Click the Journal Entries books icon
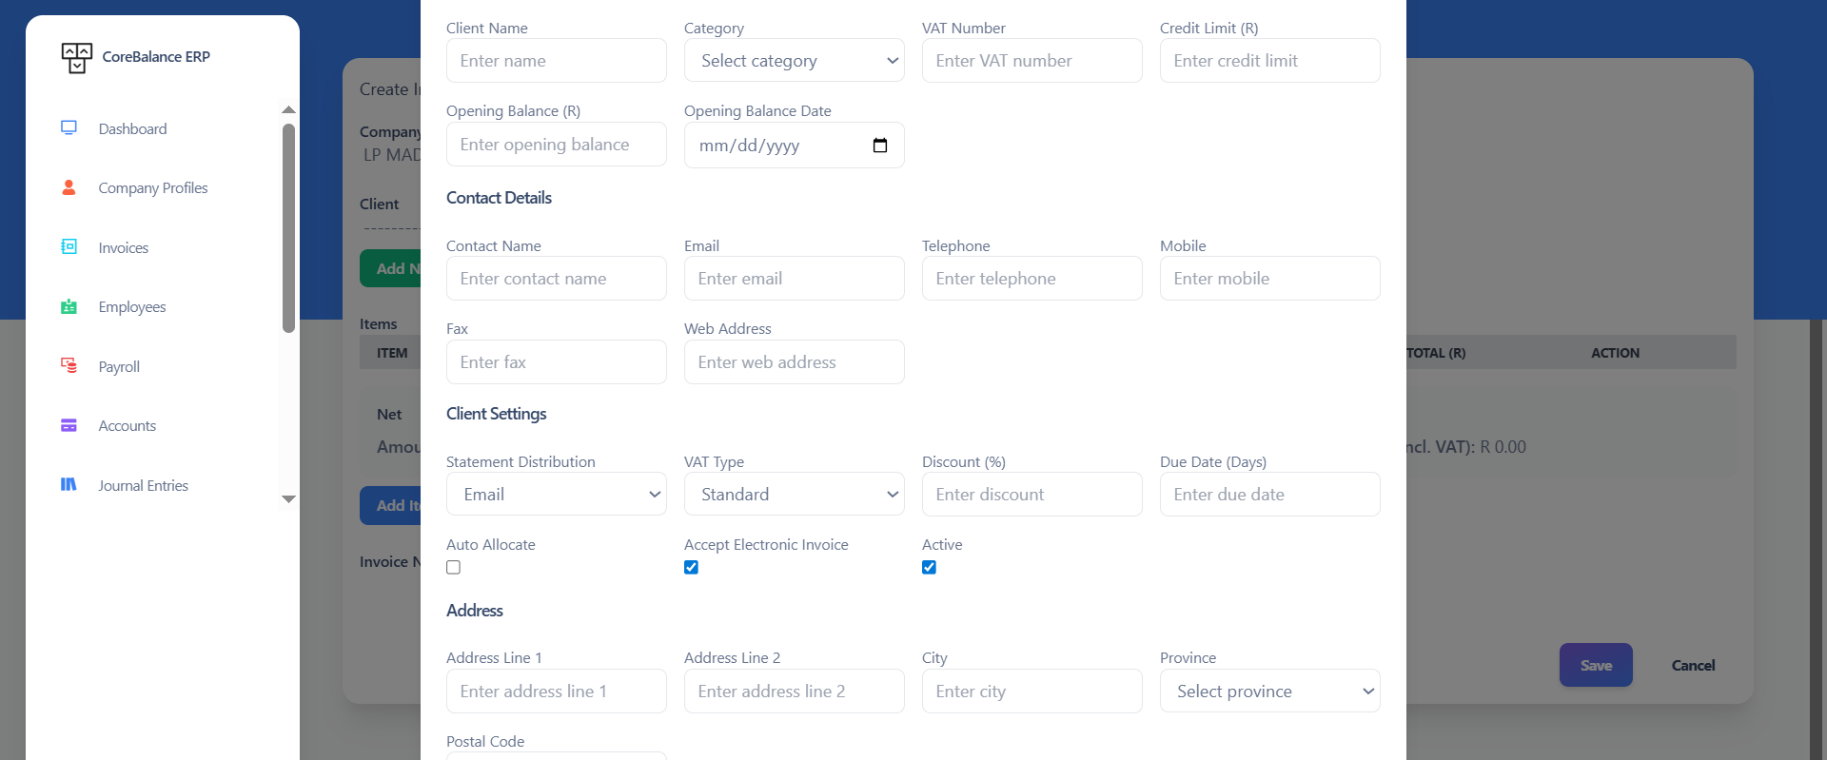Image resolution: width=1827 pixels, height=760 pixels. click(69, 484)
